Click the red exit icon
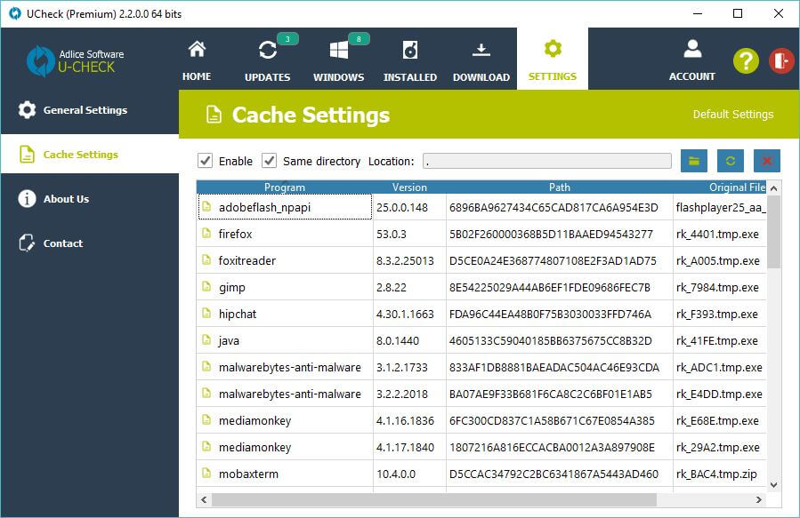 coord(780,60)
